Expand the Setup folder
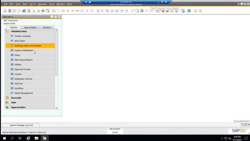Screen dimensions: 250x141 [17, 55]
